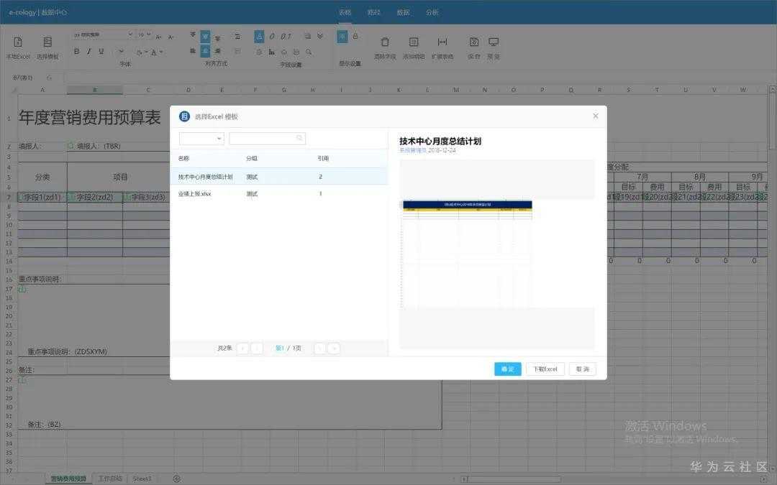Toggle bold formatting in the toolbar
This screenshot has height=485, width=777.
(x=76, y=52)
